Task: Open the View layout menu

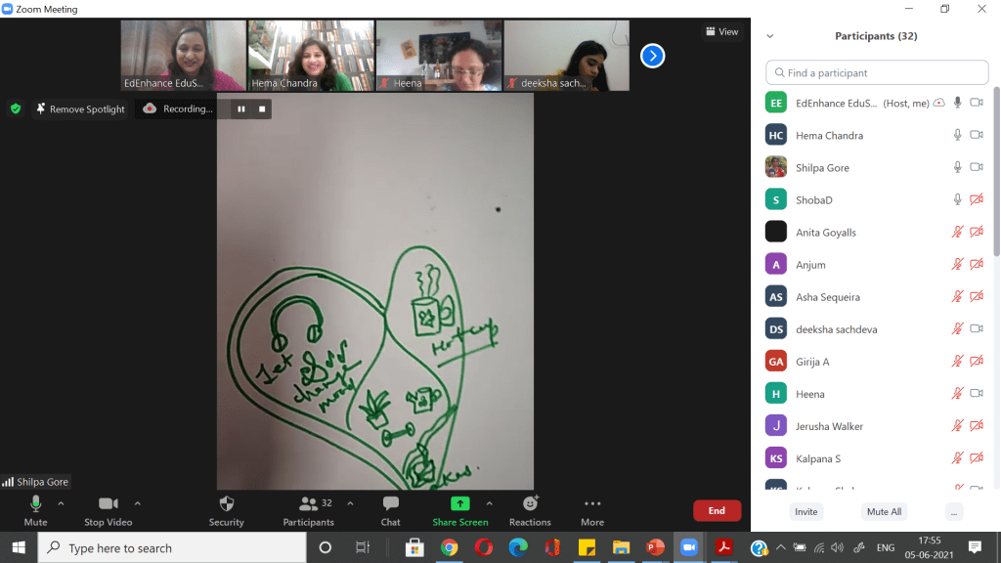Action: 722,31
